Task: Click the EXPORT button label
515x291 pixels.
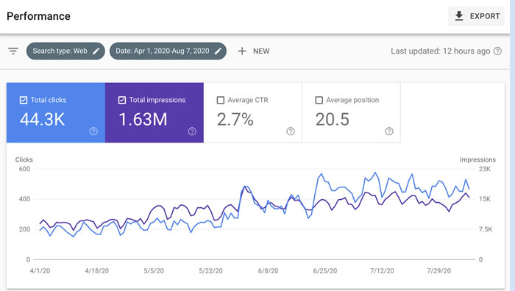Action: 485,16
